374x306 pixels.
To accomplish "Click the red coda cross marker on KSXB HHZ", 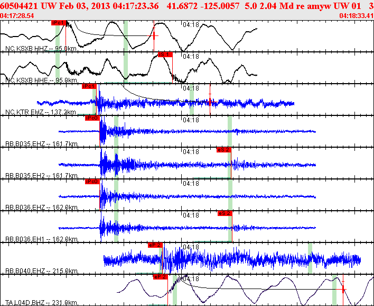I will 154,36.
